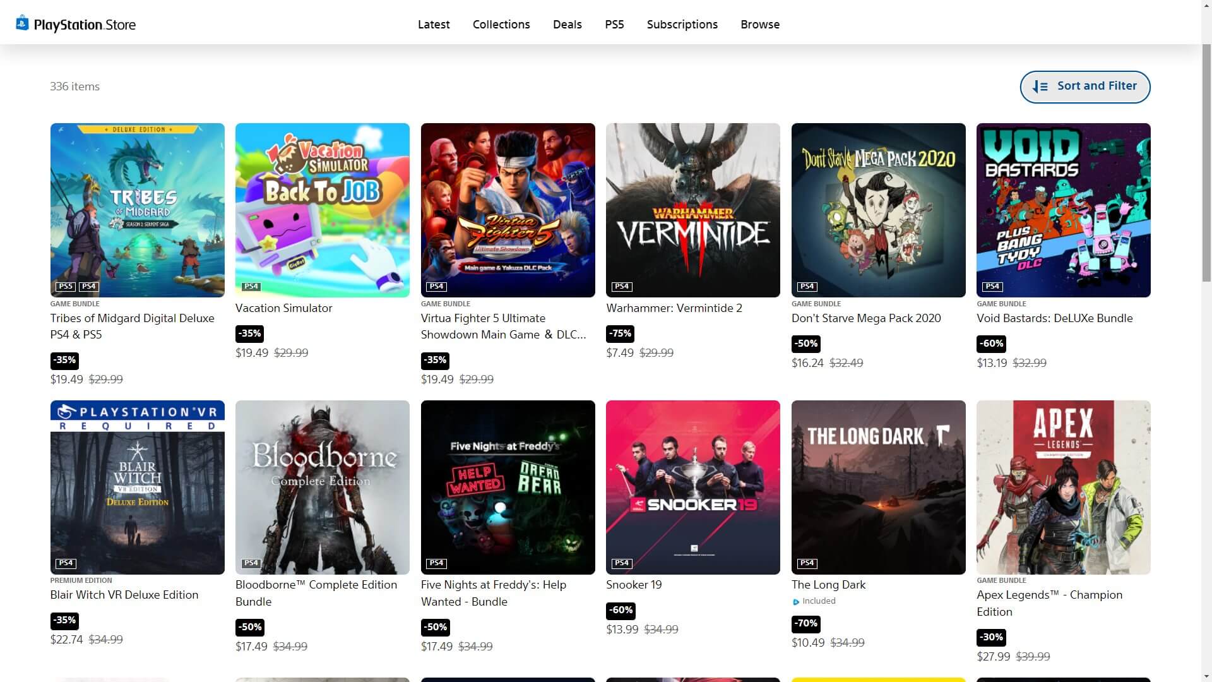
Task: Click the PS4 badge on the Vacation Simulator cover
Action: [x=251, y=287]
